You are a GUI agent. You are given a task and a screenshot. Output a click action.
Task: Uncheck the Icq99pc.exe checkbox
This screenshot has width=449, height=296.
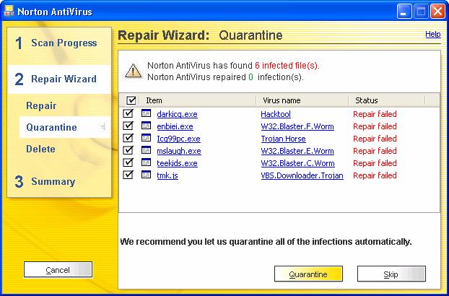pos(128,138)
